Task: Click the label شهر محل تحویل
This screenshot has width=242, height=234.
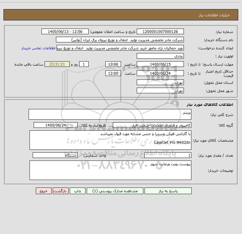Action: pyautogui.click(x=220, y=91)
